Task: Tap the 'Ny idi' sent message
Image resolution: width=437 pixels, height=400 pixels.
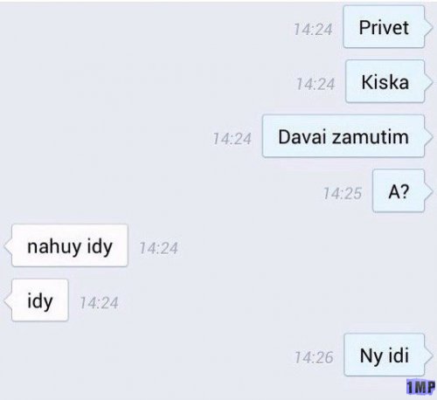Action: point(385,355)
